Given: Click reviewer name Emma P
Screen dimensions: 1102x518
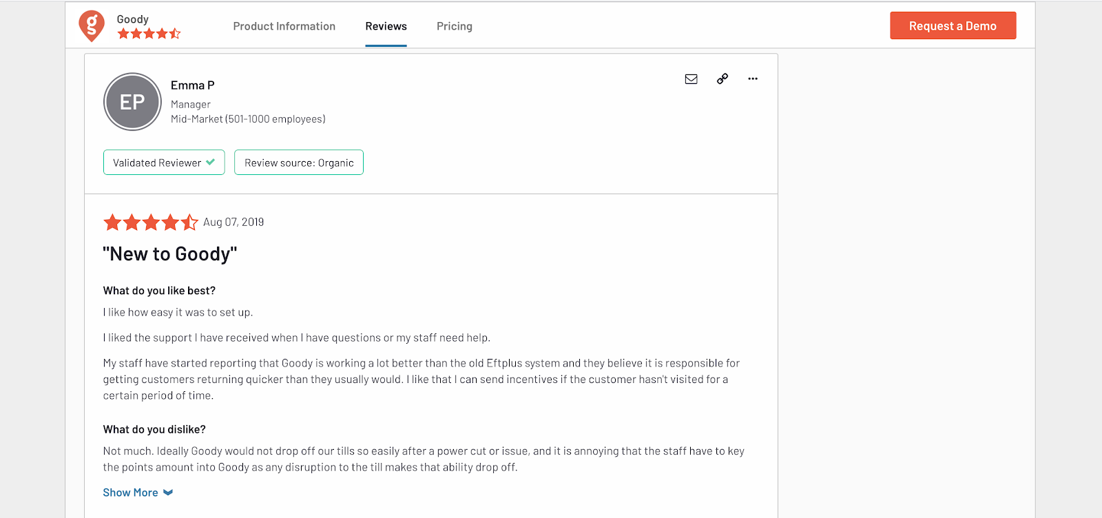Looking at the screenshot, I should coord(193,85).
